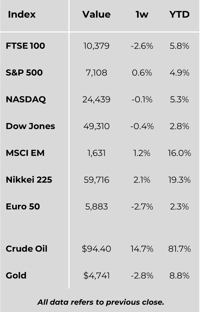Click the Index column header
This screenshot has height=312, width=200.
tap(22, 15)
